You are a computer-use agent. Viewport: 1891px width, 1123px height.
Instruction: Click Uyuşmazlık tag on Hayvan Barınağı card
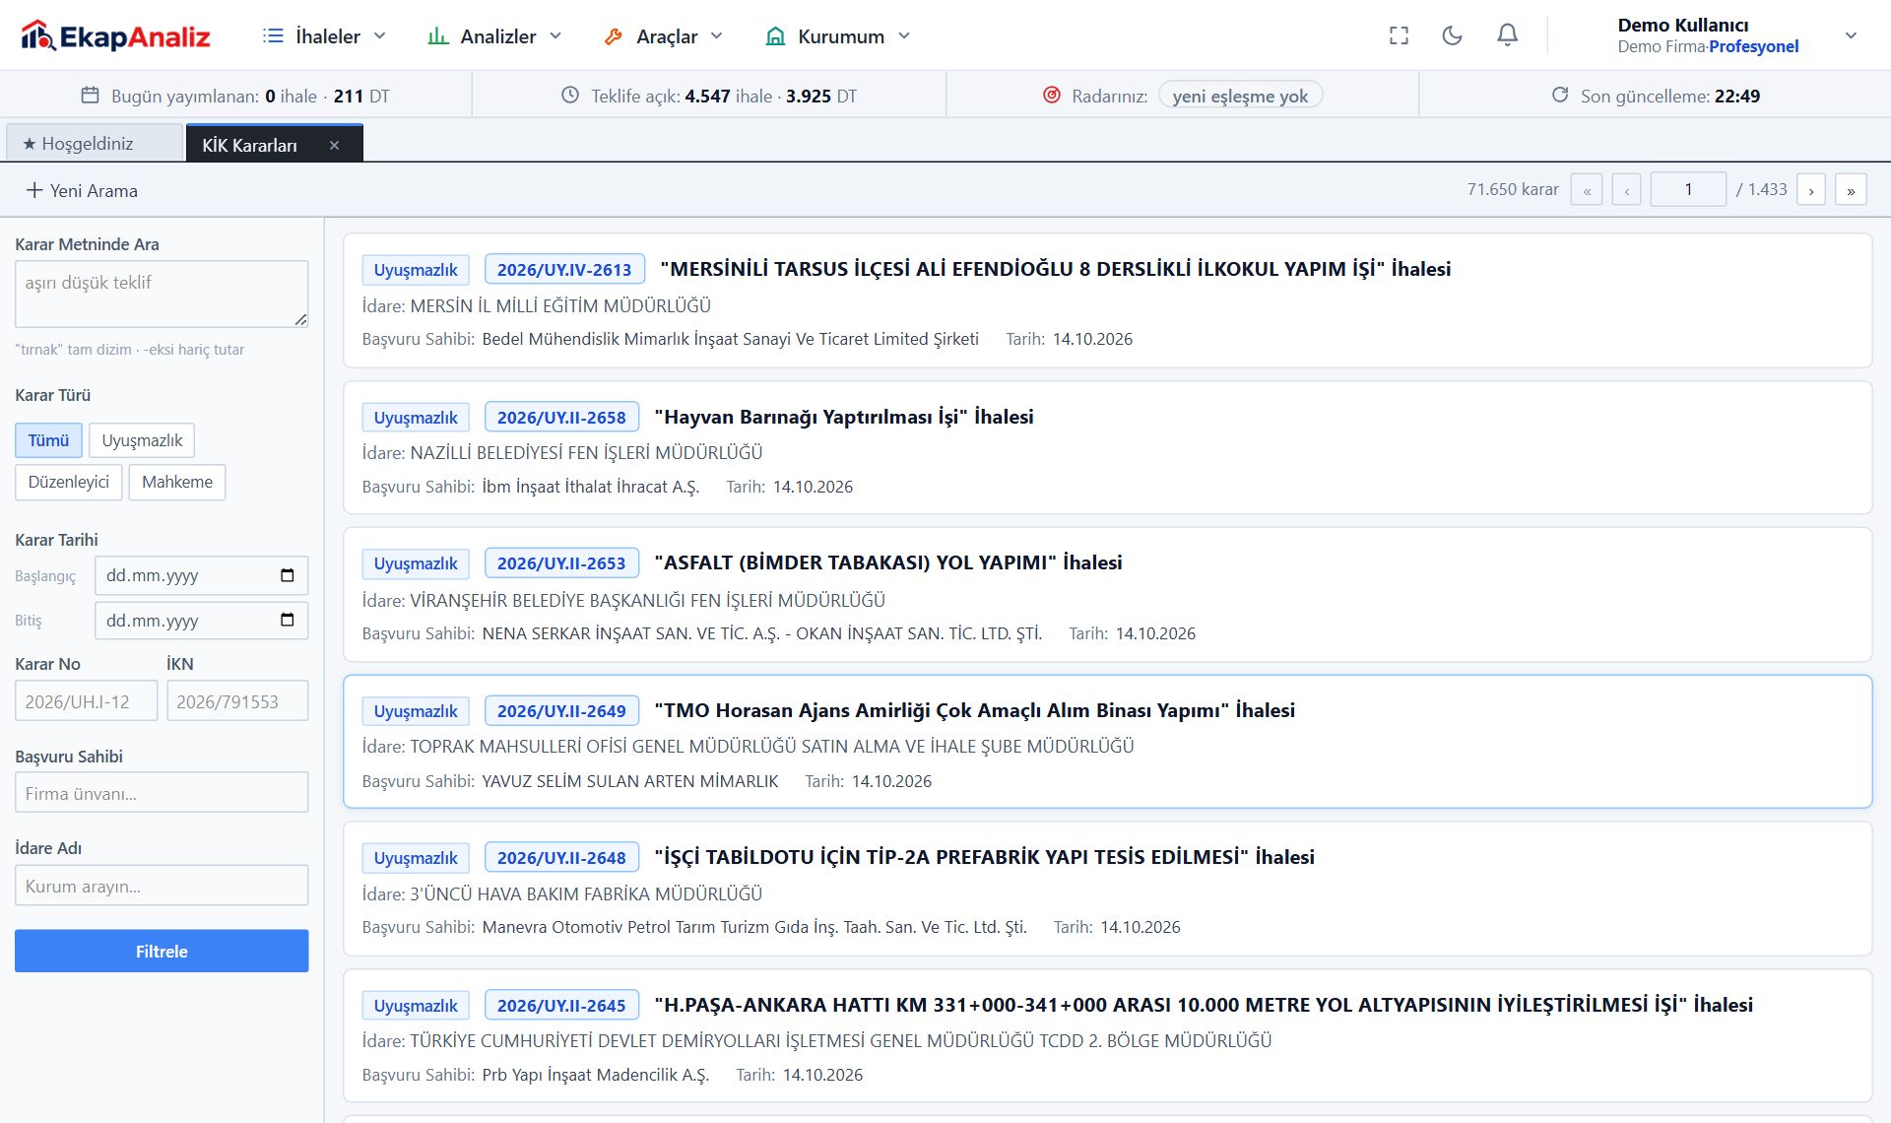click(x=416, y=417)
